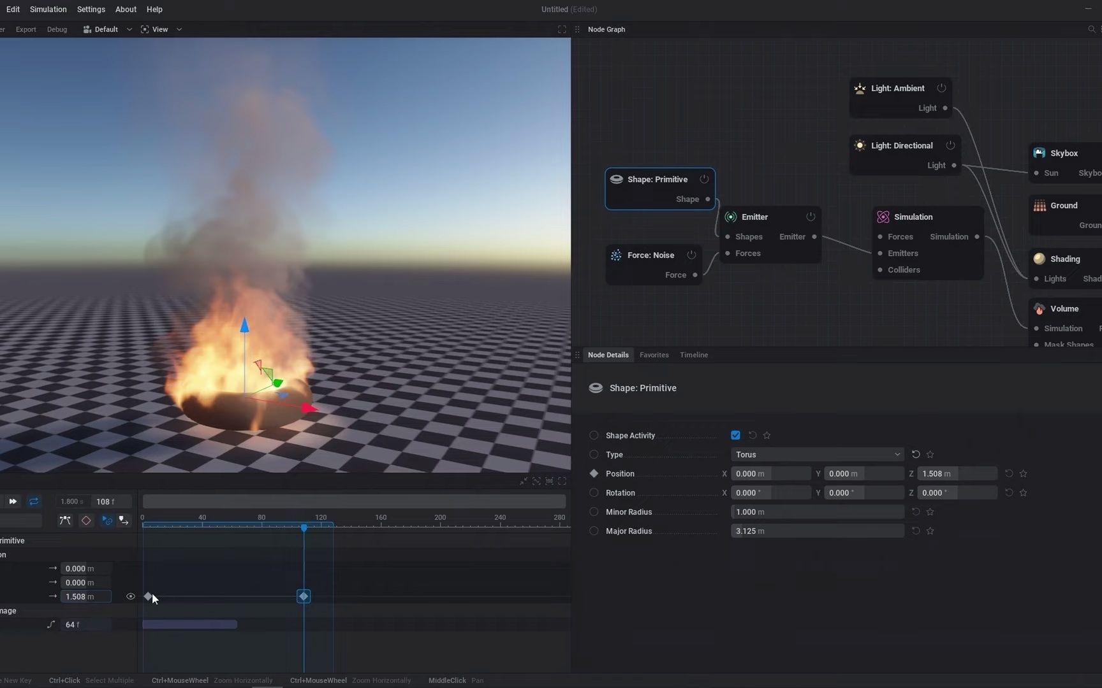Screen dimensions: 1102x688
Task: Maximize the viewport with fullscreen icon
Action: click(x=562, y=29)
